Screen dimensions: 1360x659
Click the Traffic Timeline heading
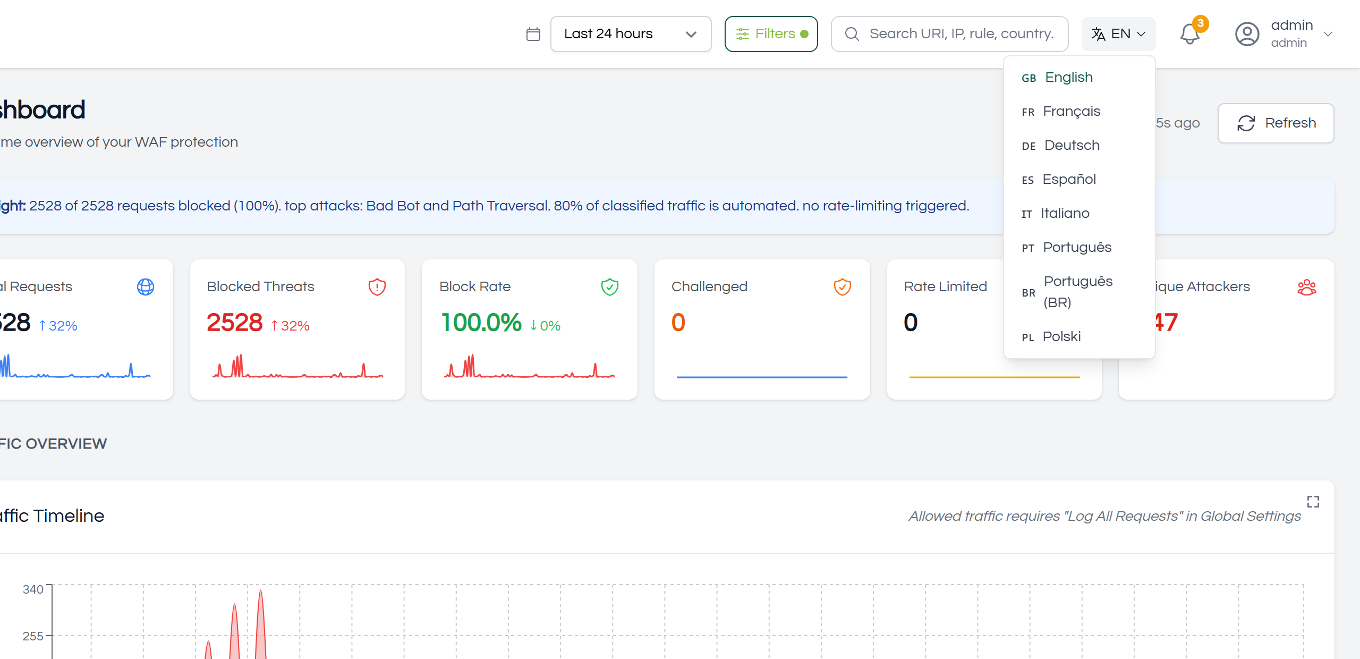point(52,516)
